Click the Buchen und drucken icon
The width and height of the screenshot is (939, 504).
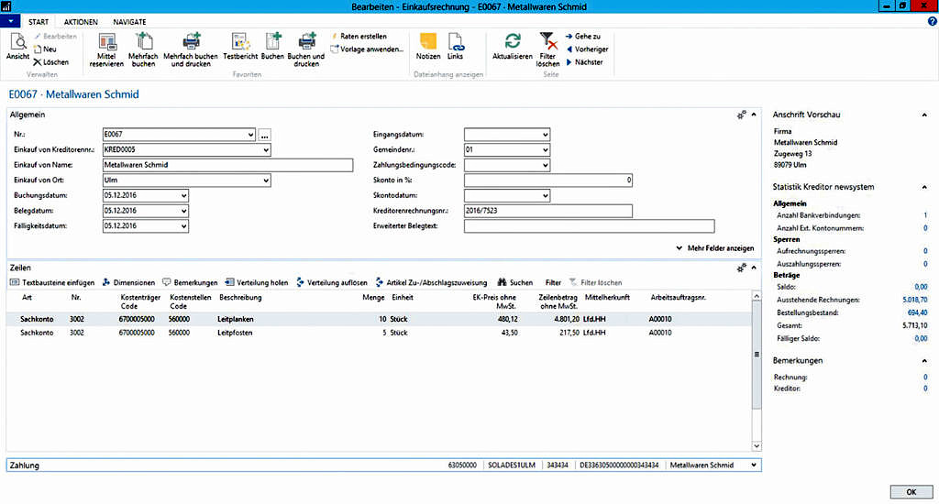point(306,42)
